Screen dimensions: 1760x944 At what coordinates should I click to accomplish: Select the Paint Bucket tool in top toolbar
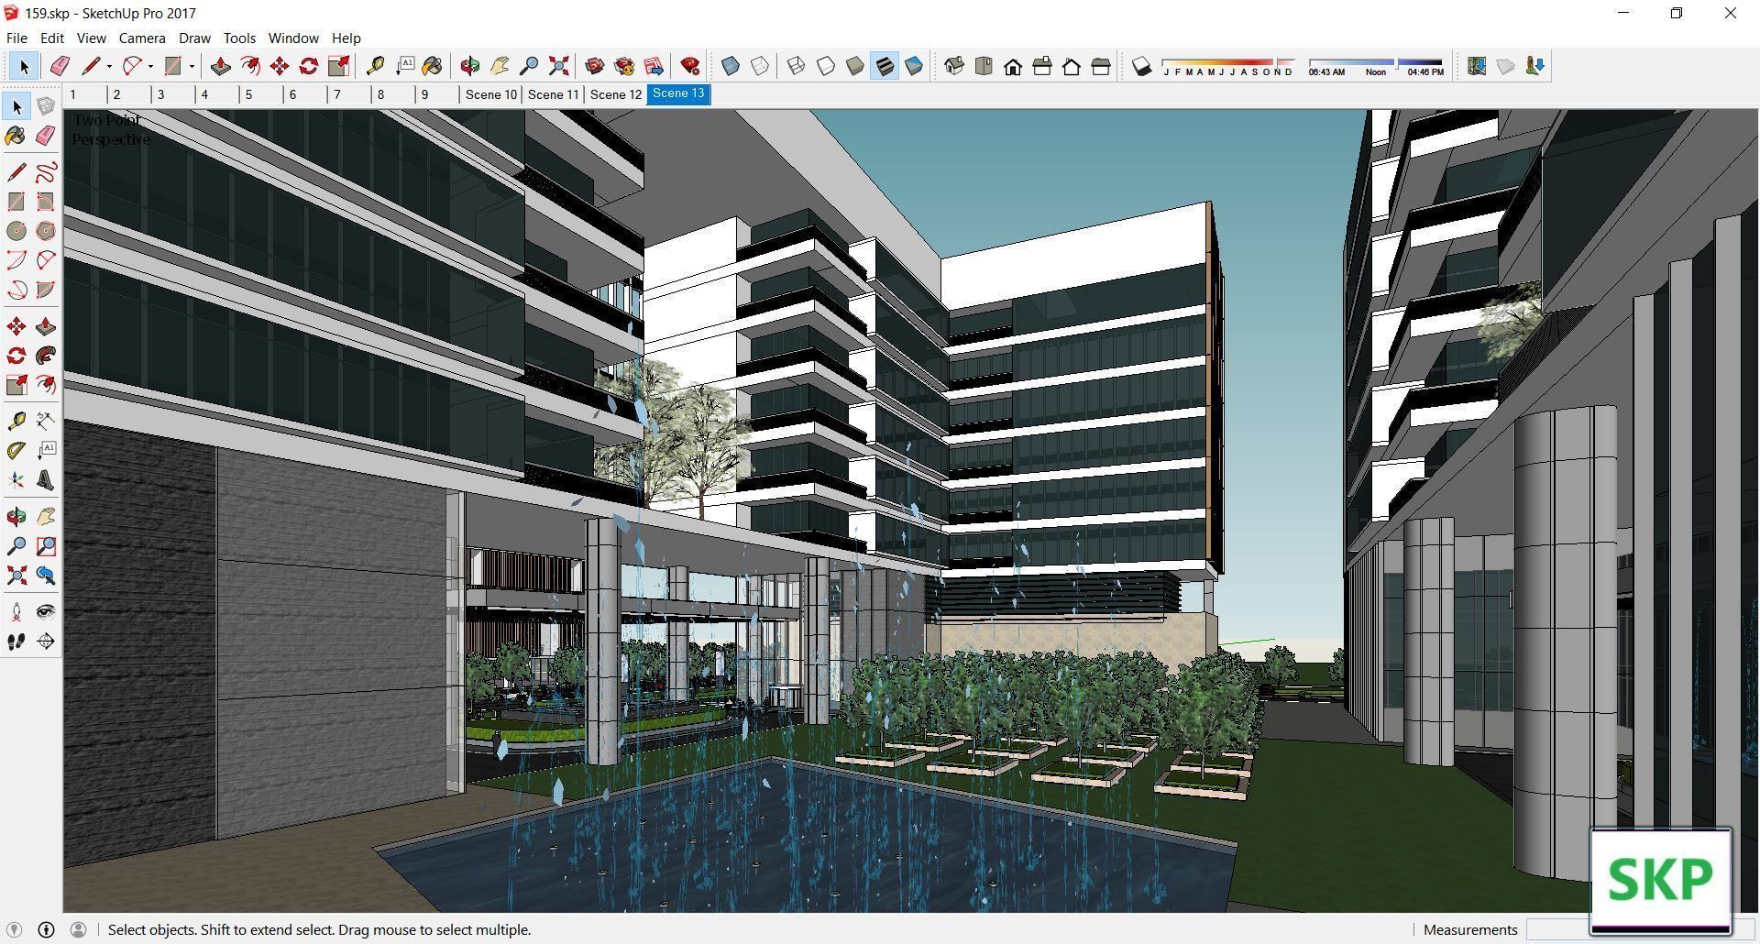tap(432, 66)
